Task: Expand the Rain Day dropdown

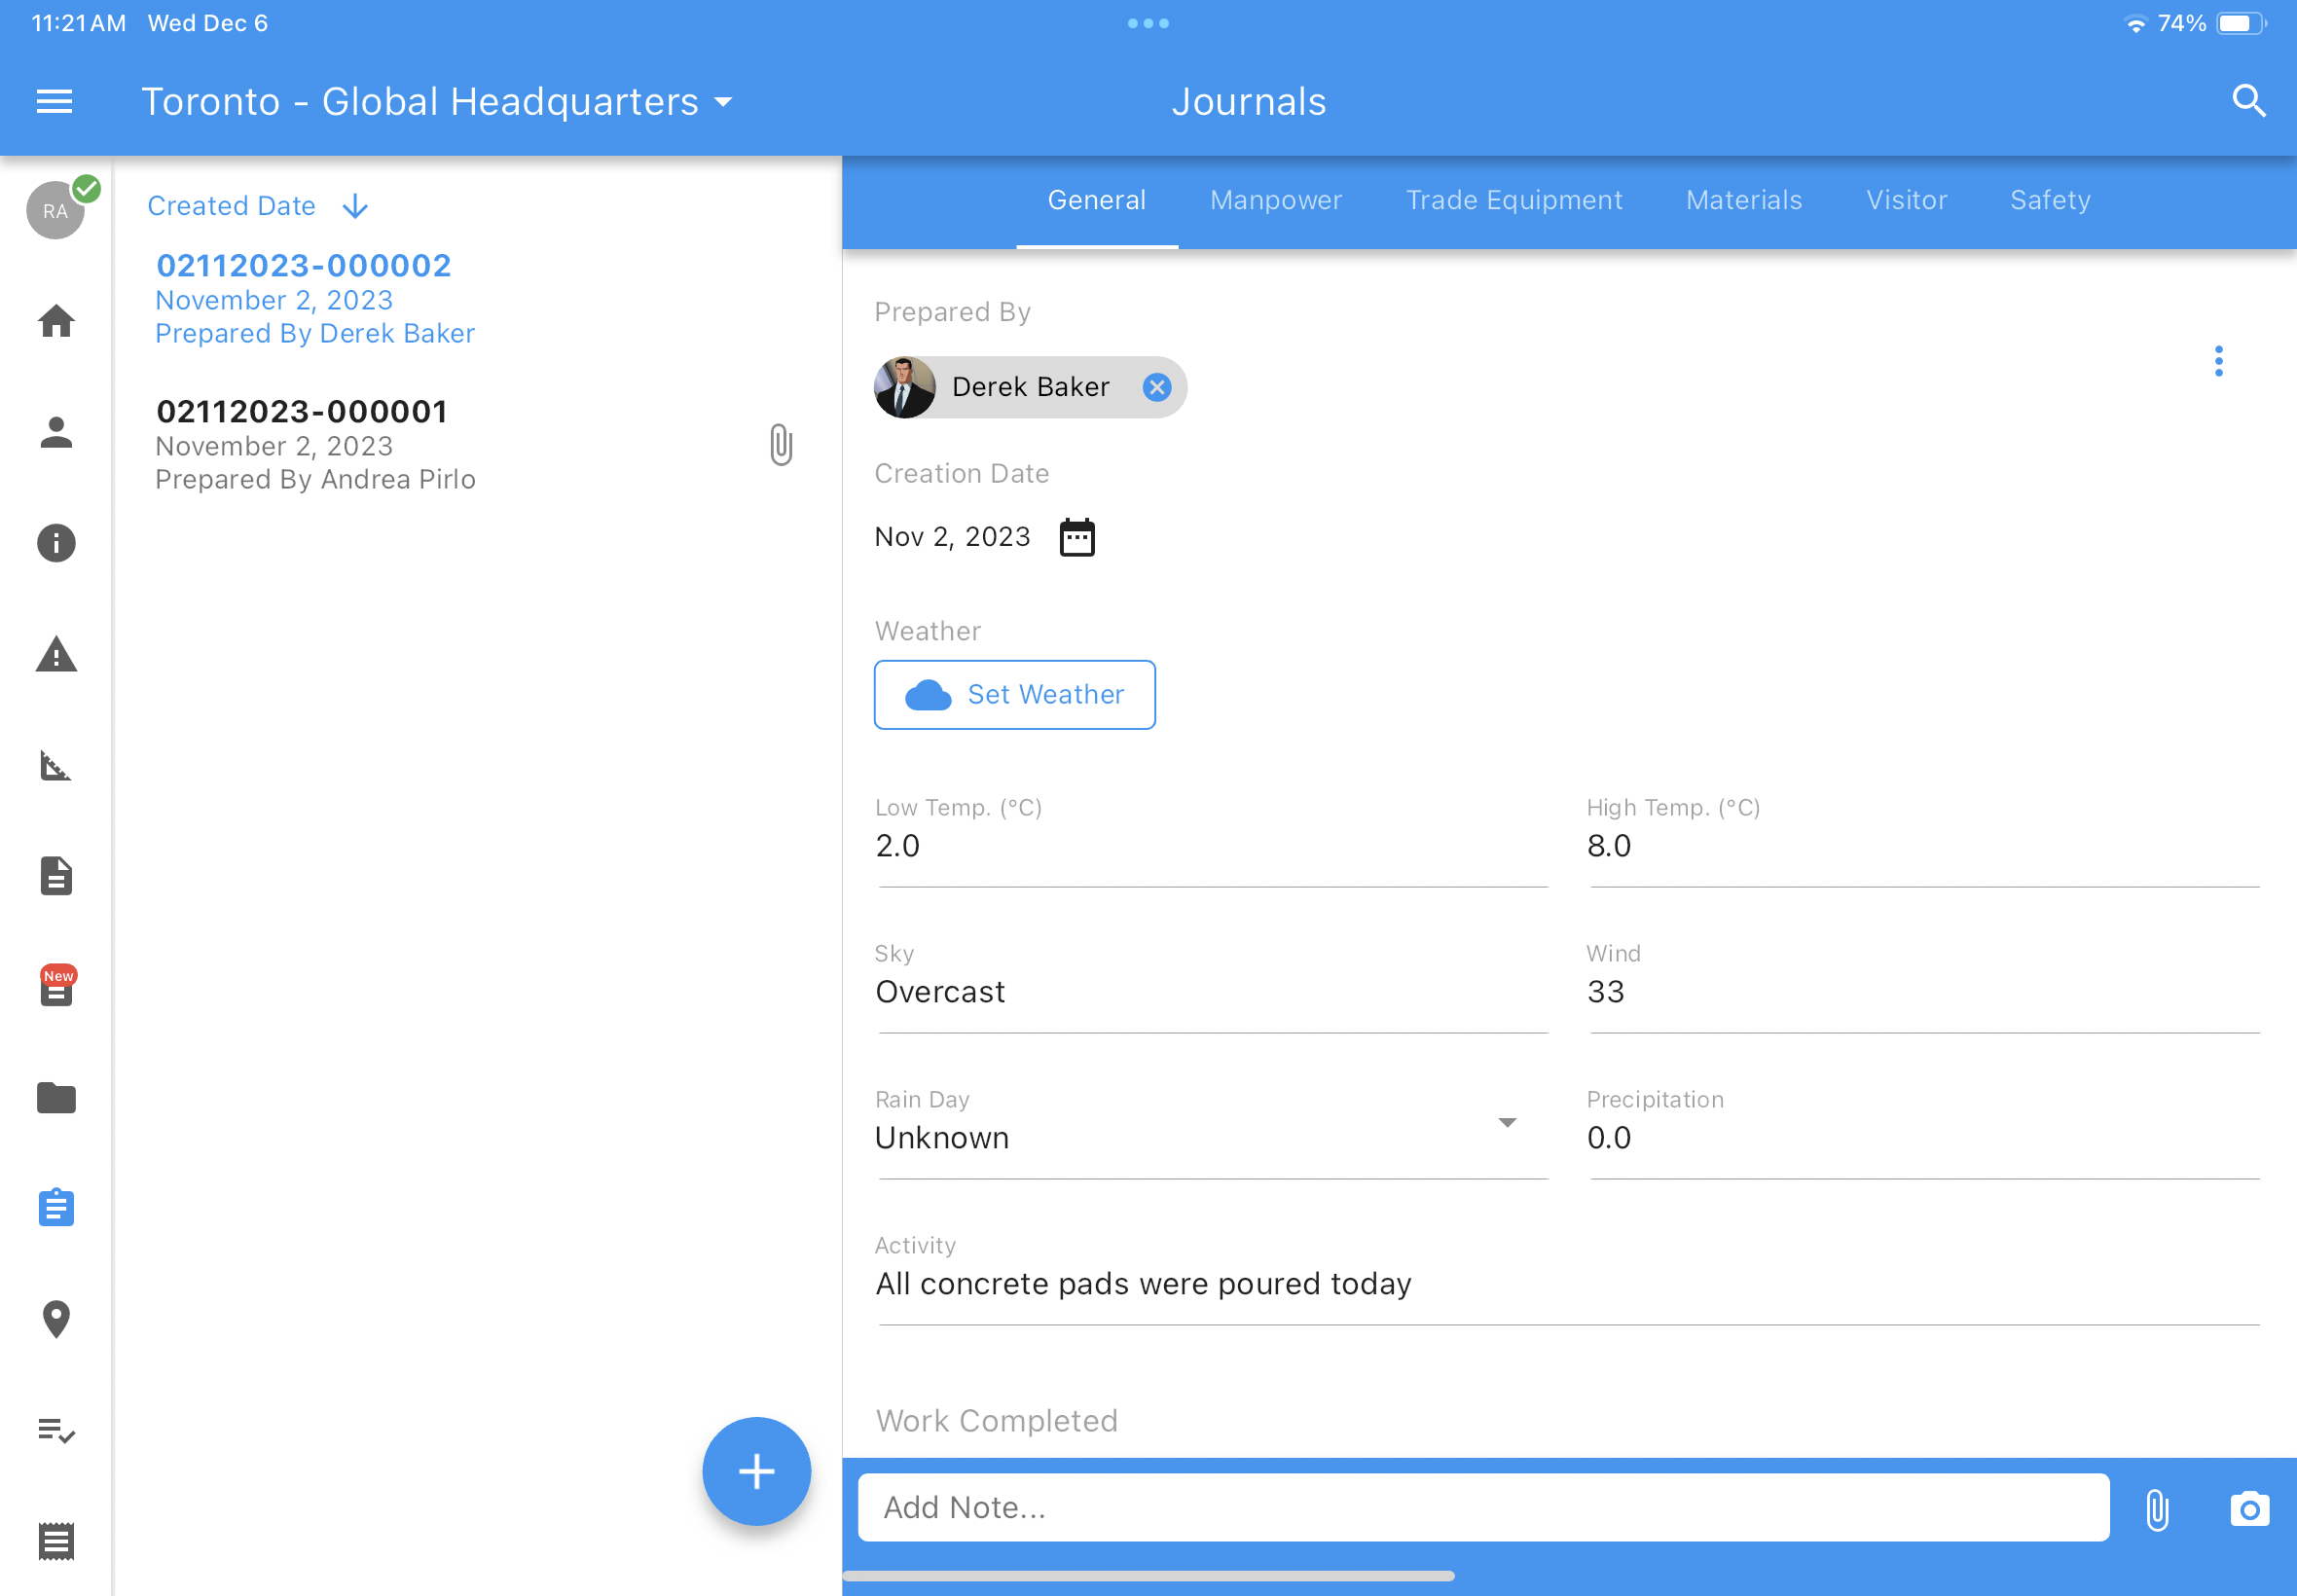Action: pyautogui.click(x=1506, y=1122)
